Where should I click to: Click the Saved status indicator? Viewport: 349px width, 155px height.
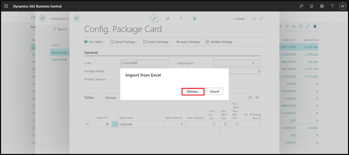(238, 19)
